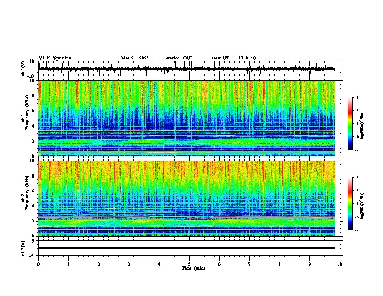Click the "6" kHz tick on ch.2 frequency axis
Screen dimensions: 383x296
pos(34,191)
